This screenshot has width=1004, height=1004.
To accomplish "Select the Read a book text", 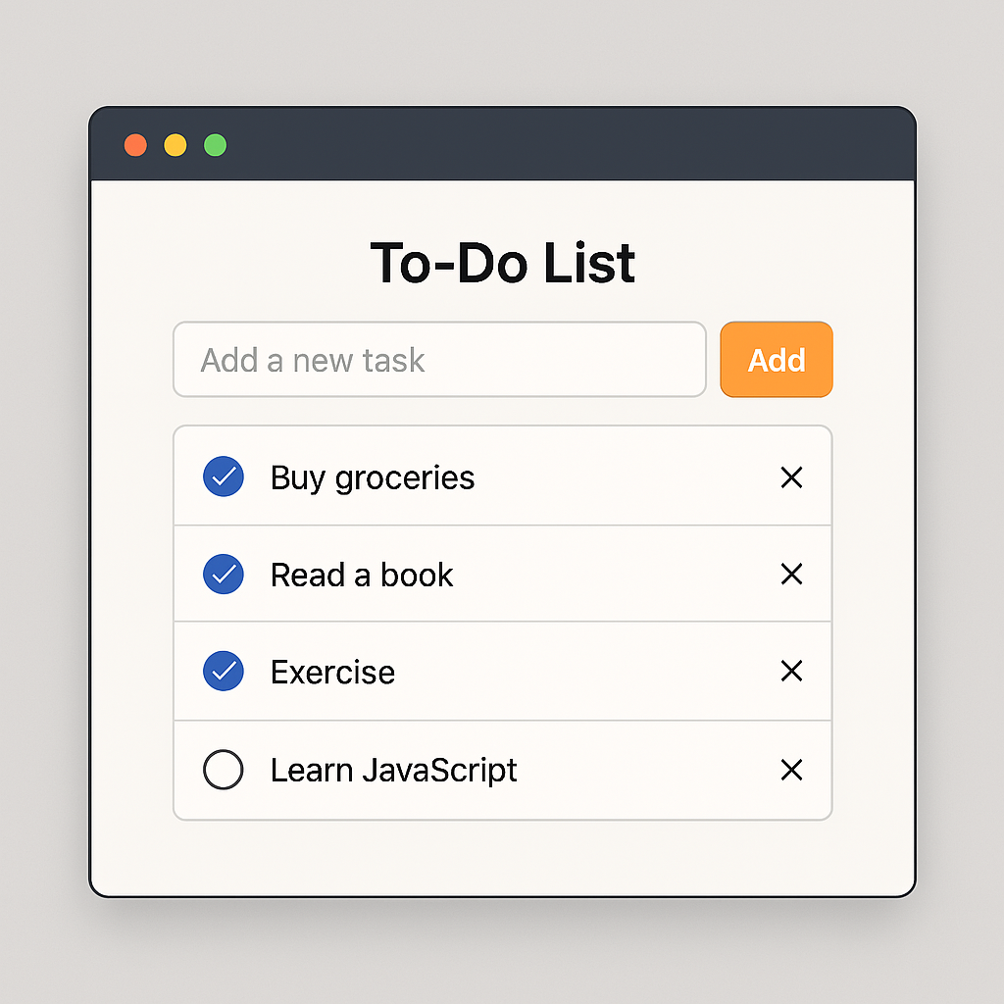I will tap(362, 575).
